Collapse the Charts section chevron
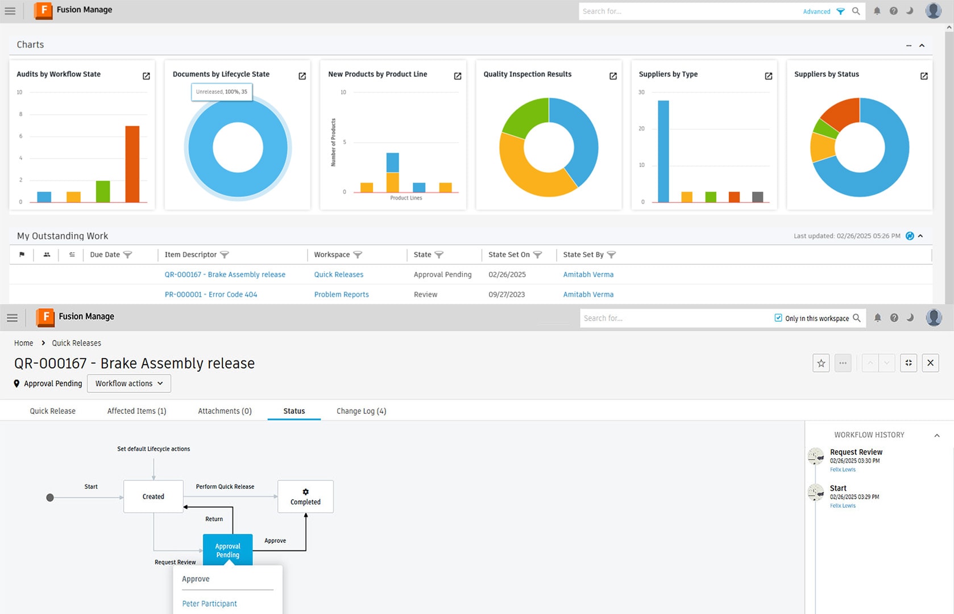Image resolution: width=954 pixels, height=614 pixels. (922, 45)
